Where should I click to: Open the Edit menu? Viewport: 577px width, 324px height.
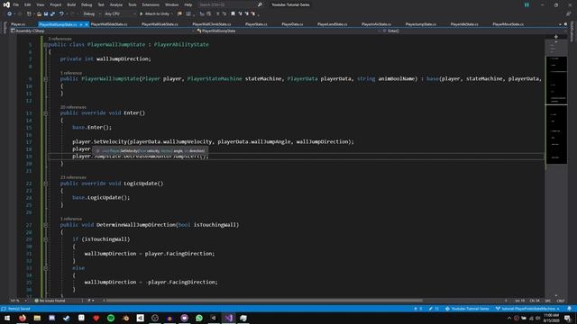click(x=28, y=4)
